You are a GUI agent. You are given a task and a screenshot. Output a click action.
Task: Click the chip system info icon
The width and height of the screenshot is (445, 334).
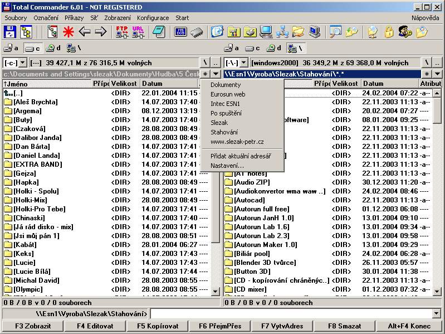tap(197, 32)
